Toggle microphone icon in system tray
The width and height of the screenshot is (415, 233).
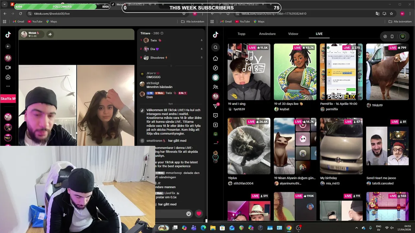(x=371, y=228)
